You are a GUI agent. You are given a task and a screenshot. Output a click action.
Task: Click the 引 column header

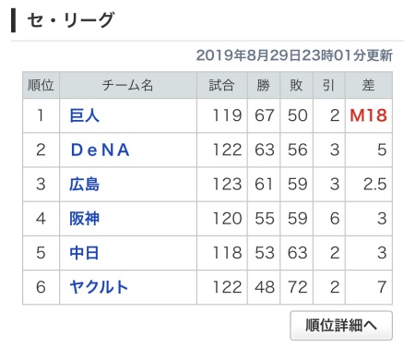tap(329, 85)
